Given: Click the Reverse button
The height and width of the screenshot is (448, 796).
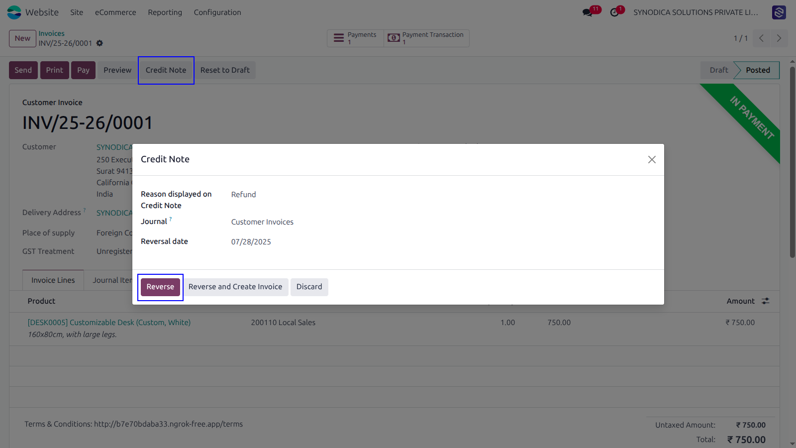Looking at the screenshot, I should coord(160,287).
